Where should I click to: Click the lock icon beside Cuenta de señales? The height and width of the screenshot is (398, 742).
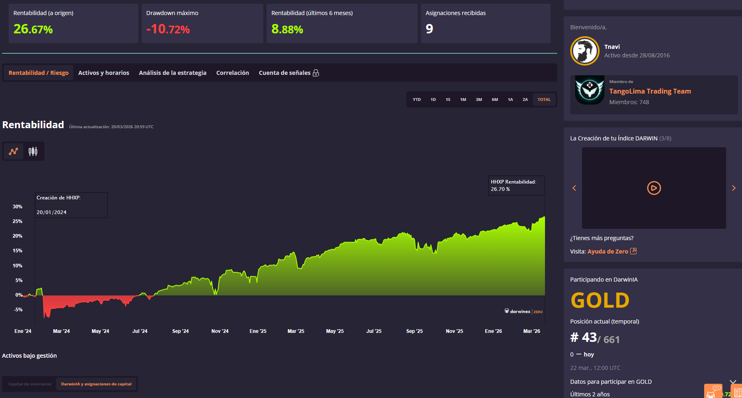(316, 73)
